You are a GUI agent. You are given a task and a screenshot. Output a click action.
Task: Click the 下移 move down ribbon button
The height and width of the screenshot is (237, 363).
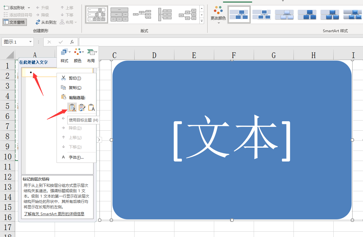67,15
